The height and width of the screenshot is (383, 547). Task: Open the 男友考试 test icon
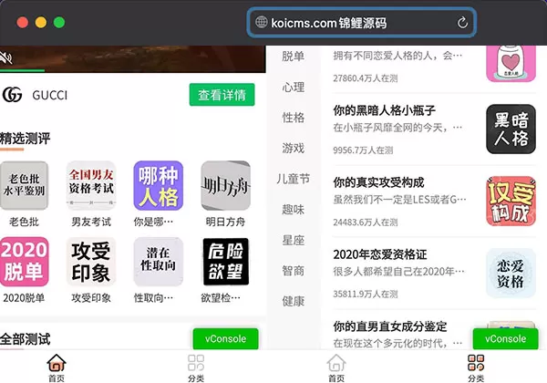click(91, 185)
